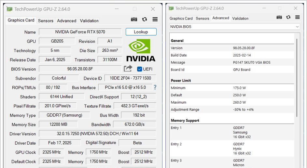The width and height of the screenshot is (307, 168).
Task: Click Technology field 5 nm
Action: coord(55,50)
